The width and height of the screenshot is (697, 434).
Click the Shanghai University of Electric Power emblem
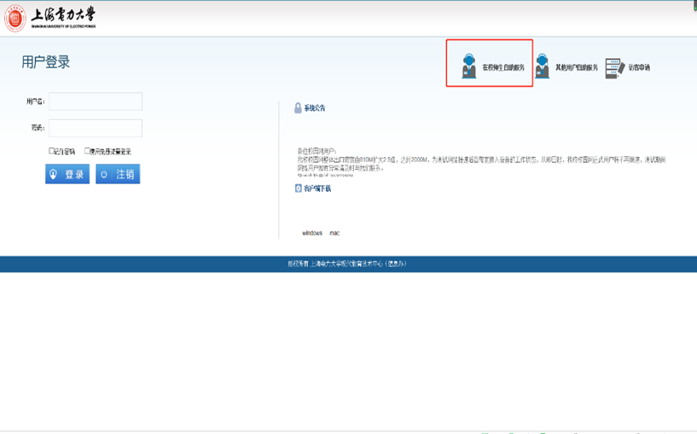pos(15,18)
